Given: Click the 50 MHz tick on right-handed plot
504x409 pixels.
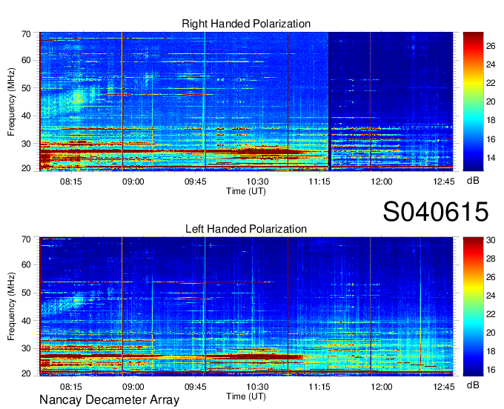Looking at the screenshot, I should [26, 88].
